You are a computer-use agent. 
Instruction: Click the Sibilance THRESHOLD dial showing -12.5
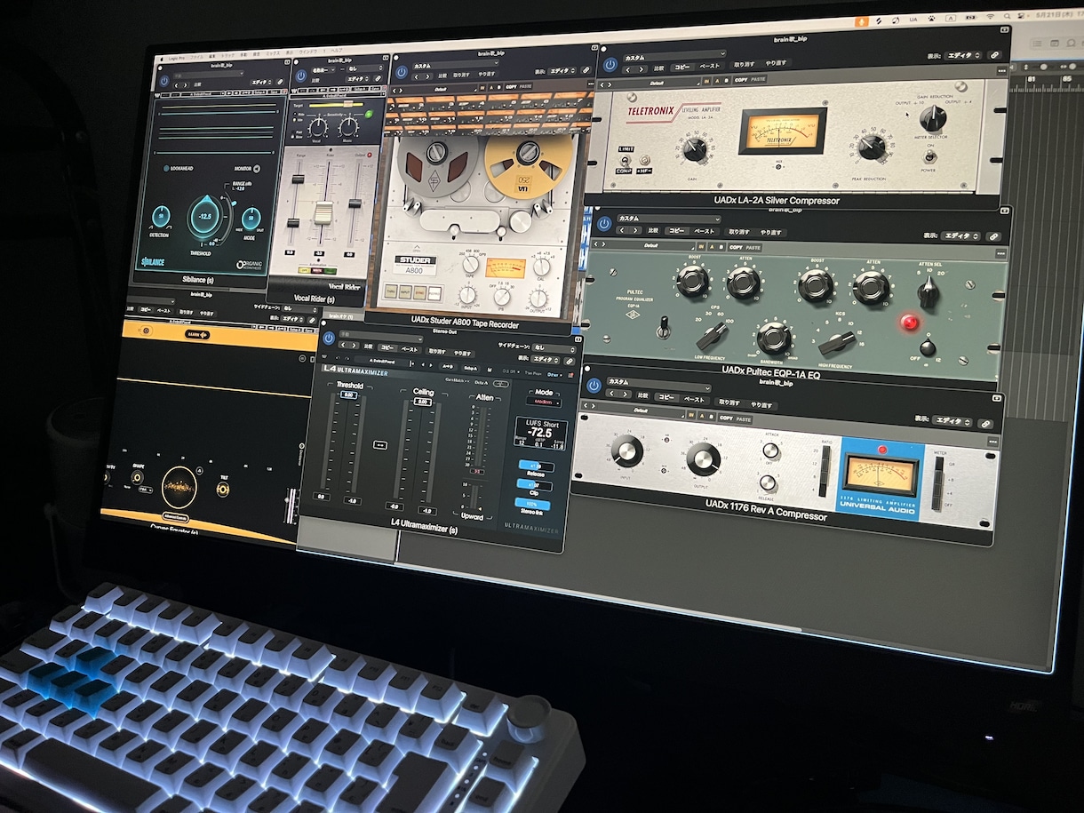point(206,218)
